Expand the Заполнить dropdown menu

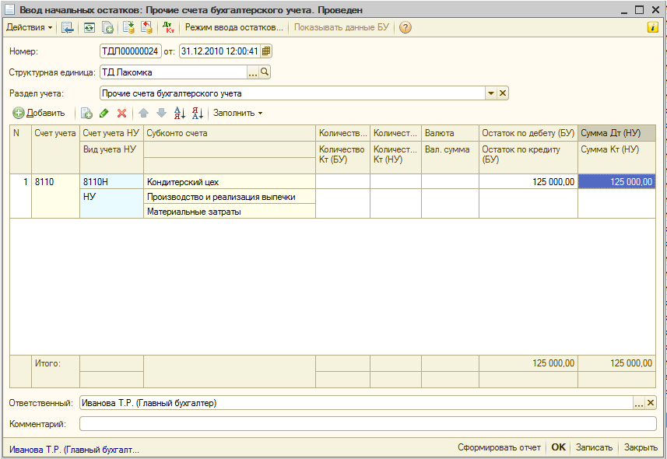(237, 113)
